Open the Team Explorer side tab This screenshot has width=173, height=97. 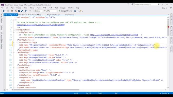point(171,31)
